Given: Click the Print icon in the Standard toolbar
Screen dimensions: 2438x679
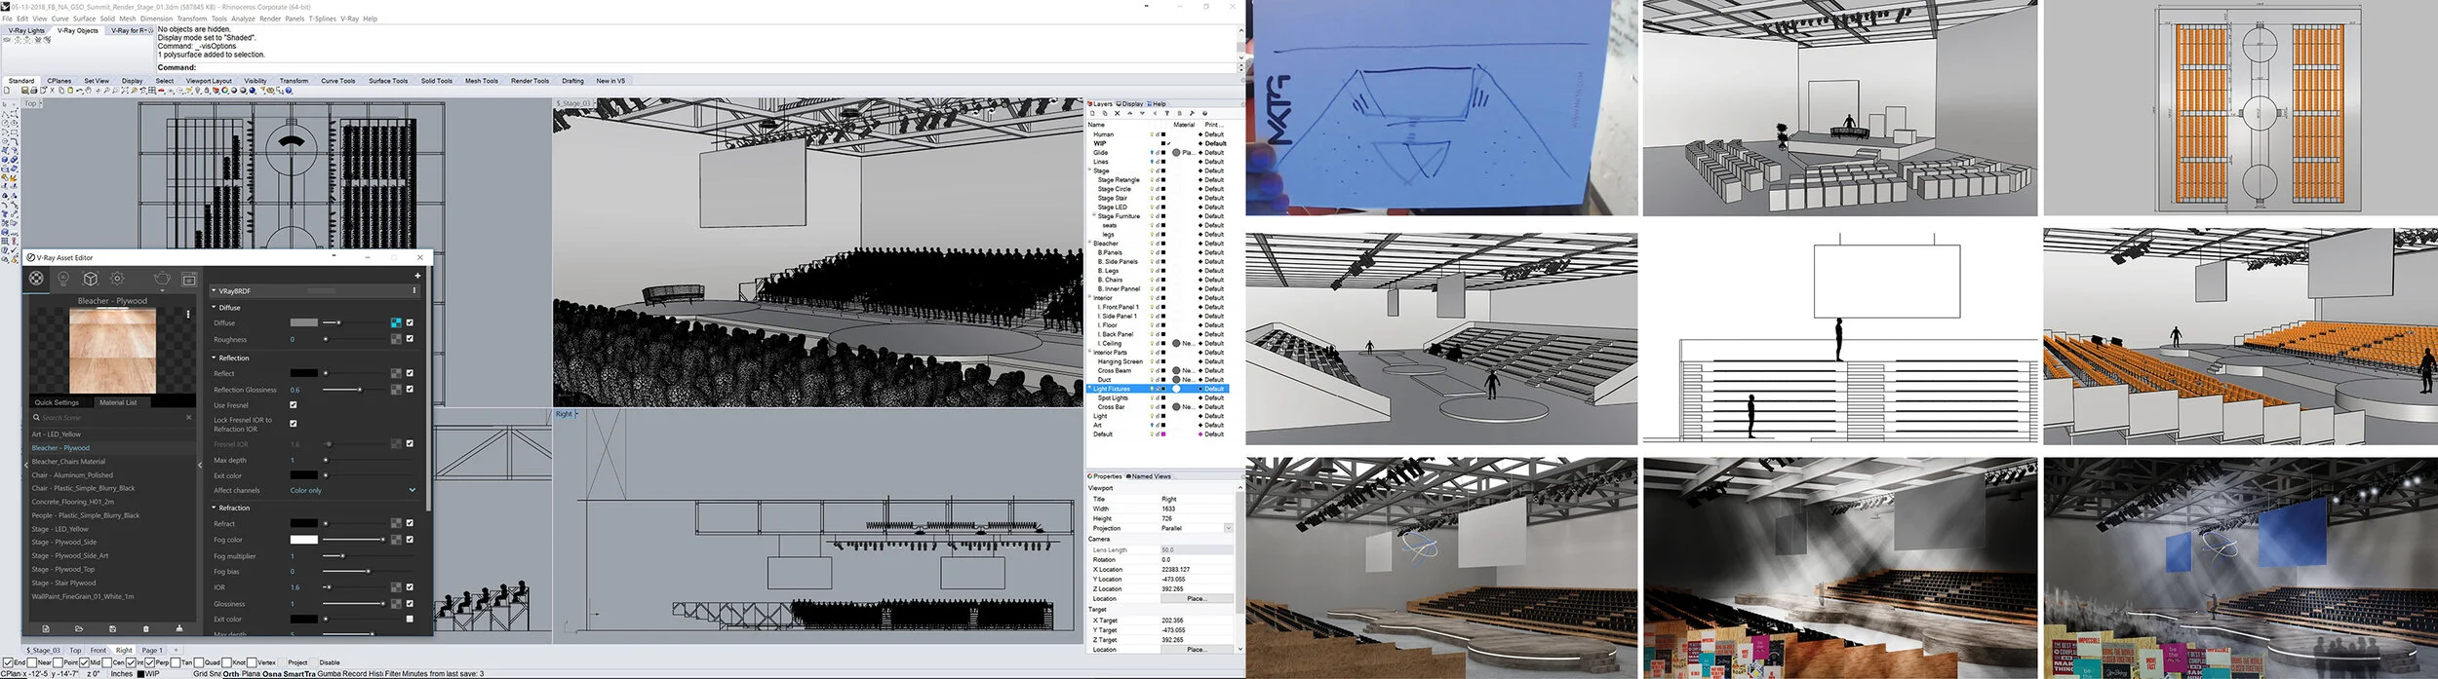Looking at the screenshot, I should 34,91.
